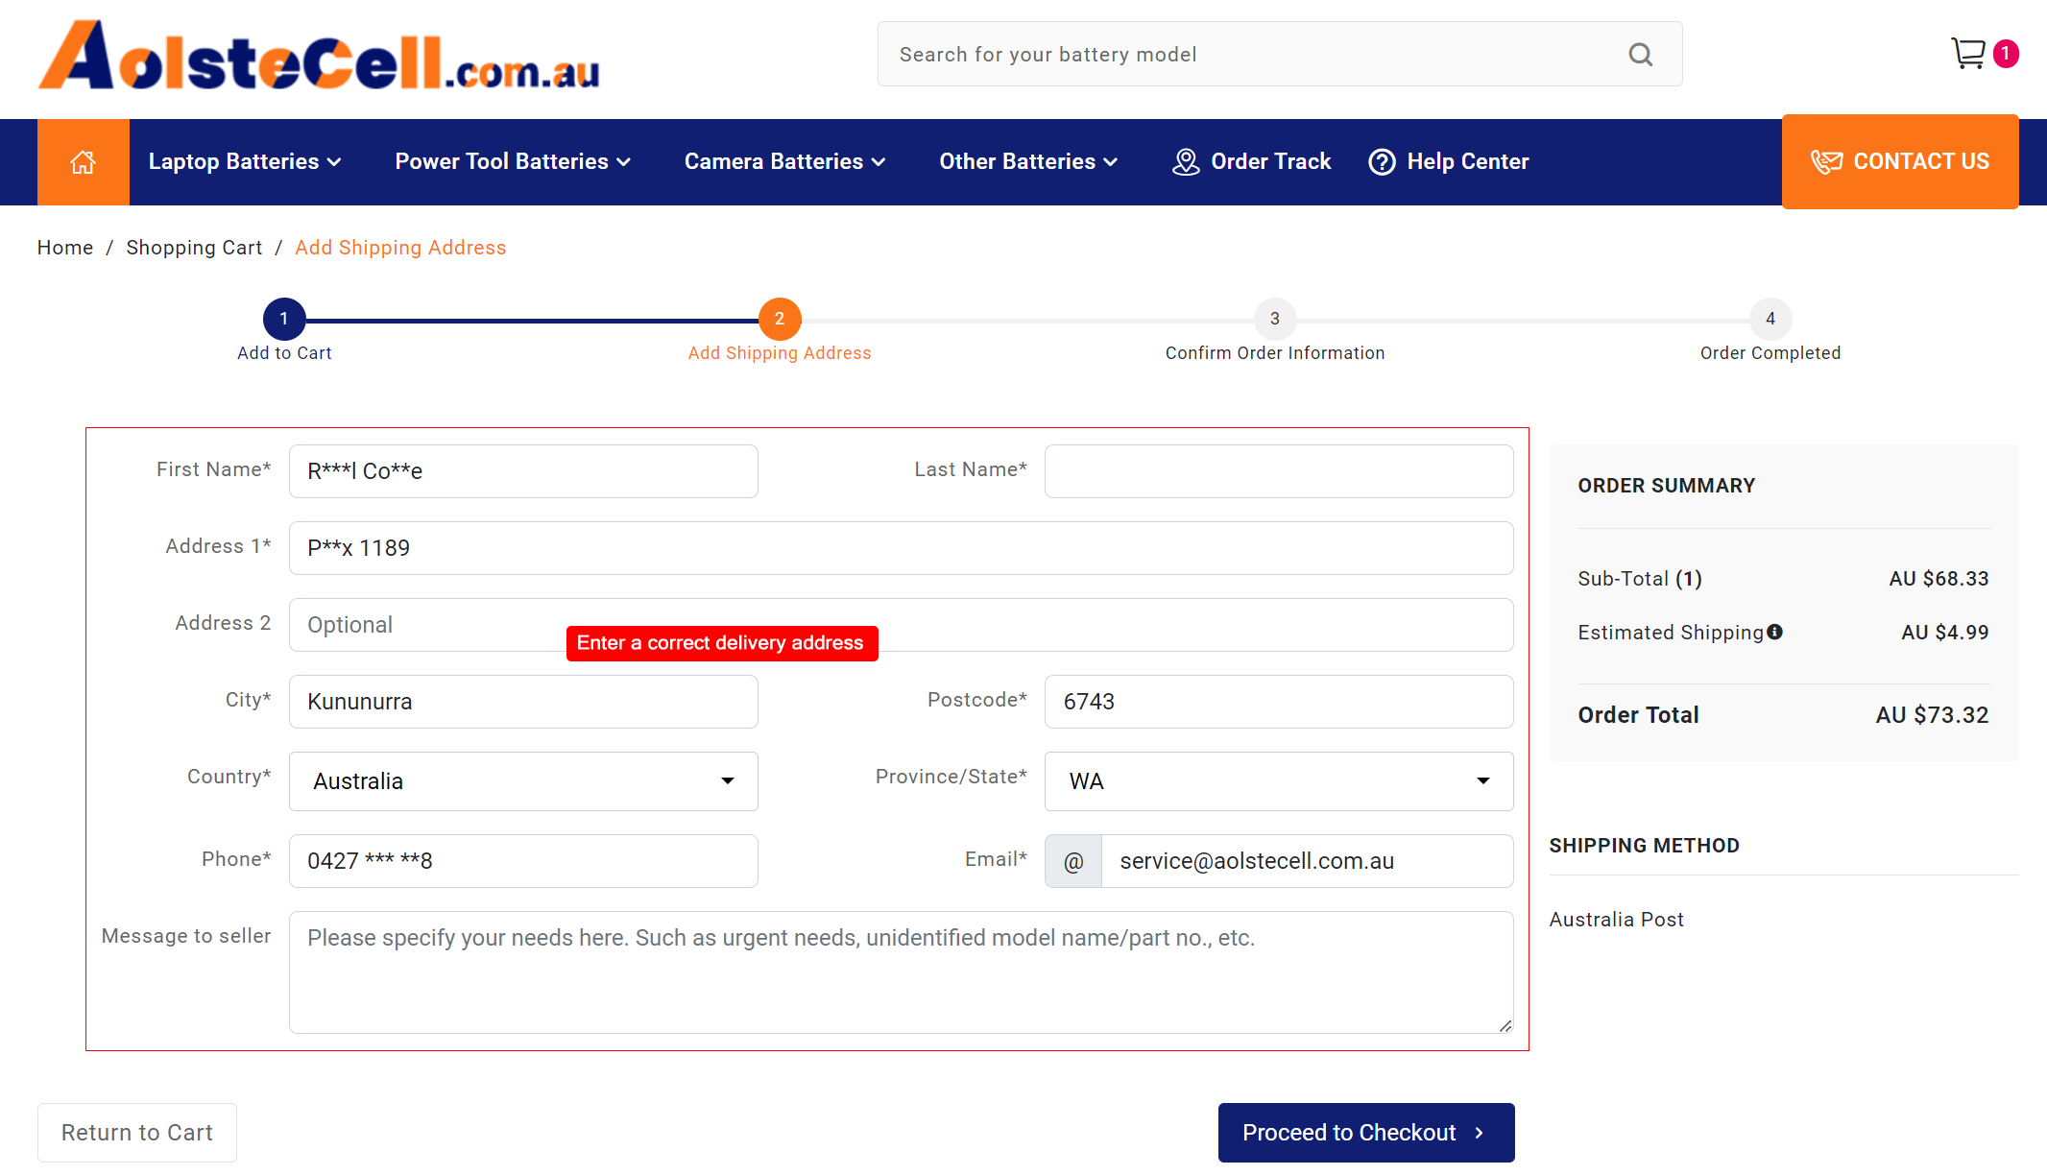Click the 'Enter a correct delivery address' error
2047x1175 pixels.
tap(722, 643)
